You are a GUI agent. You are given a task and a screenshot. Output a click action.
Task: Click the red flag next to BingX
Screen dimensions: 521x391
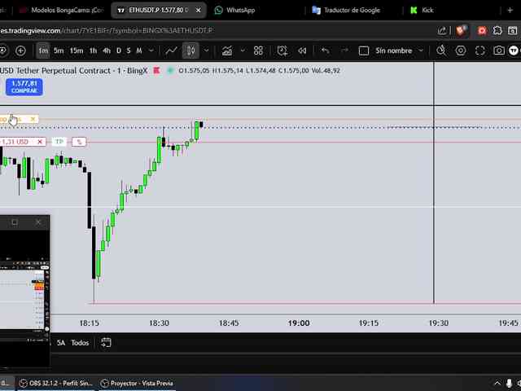[x=156, y=71]
